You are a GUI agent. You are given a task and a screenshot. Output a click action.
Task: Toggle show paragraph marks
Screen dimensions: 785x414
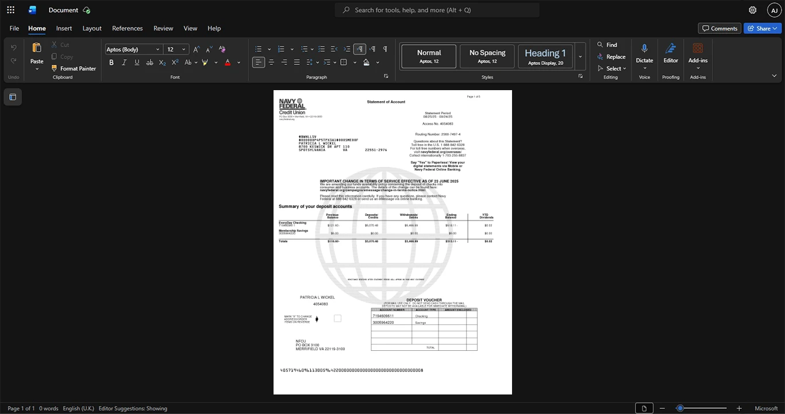pyautogui.click(x=385, y=49)
